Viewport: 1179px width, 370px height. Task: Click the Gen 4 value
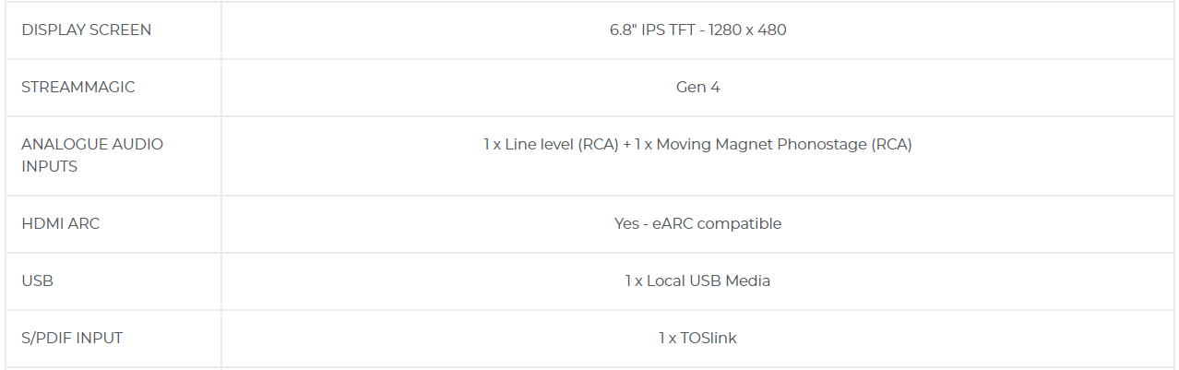coord(697,87)
